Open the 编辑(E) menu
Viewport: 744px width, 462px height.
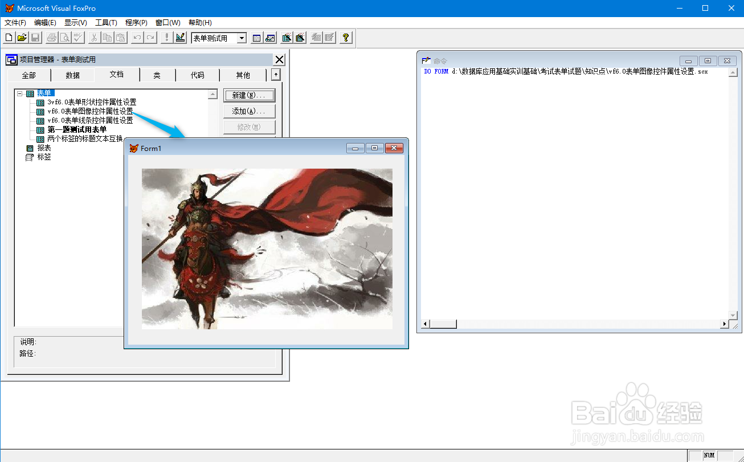45,23
